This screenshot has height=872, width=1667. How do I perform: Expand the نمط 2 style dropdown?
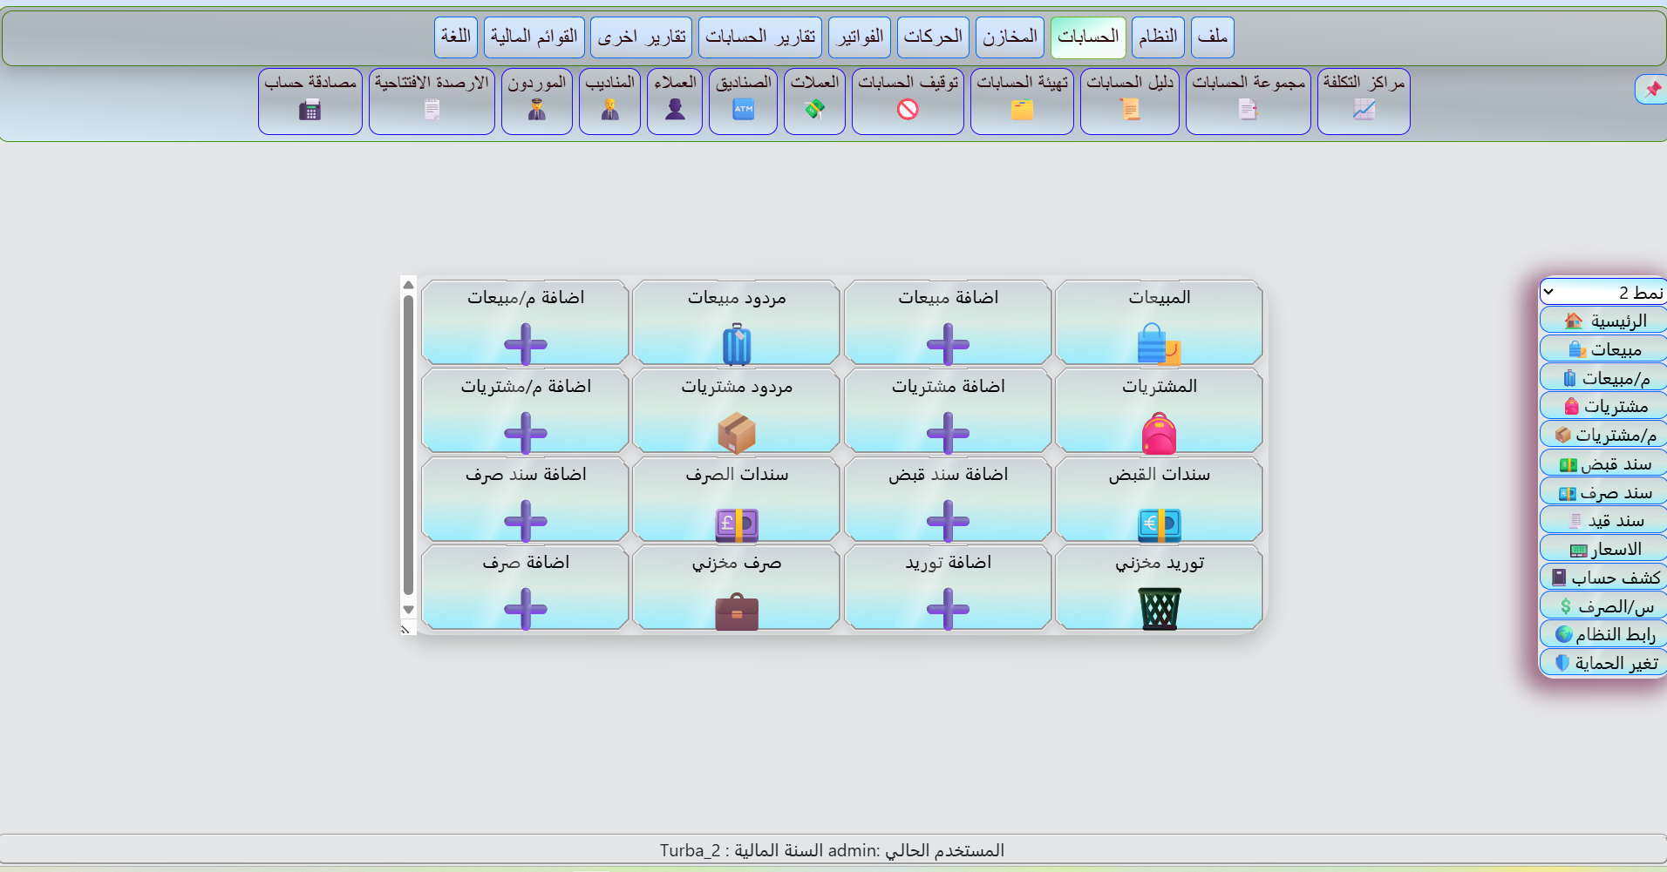(1603, 292)
